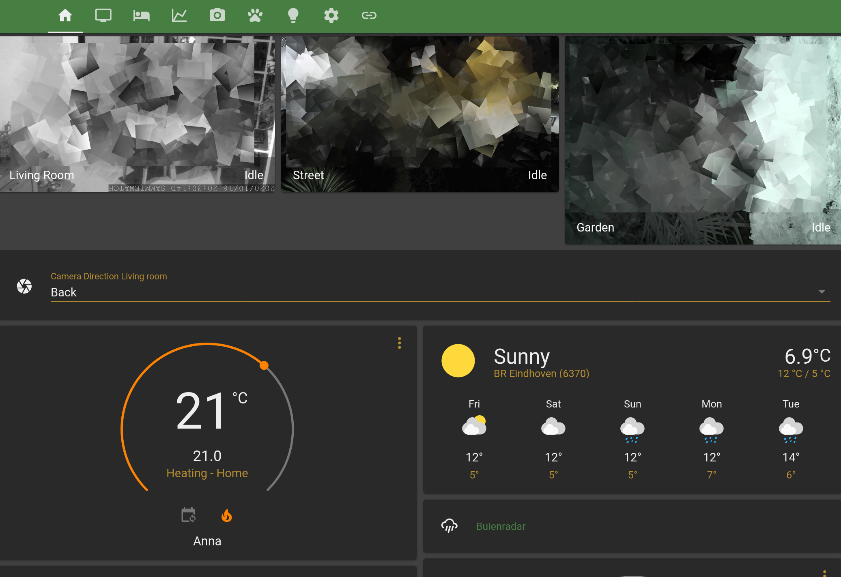Switch to the monitor/TV tab
The height and width of the screenshot is (577, 841).
point(103,16)
